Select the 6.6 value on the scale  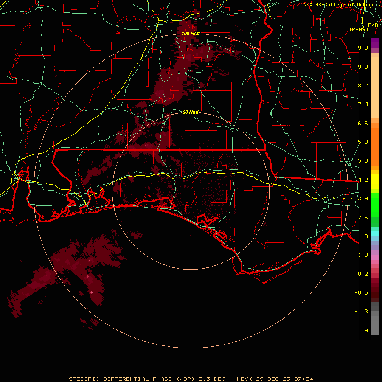click(363, 123)
